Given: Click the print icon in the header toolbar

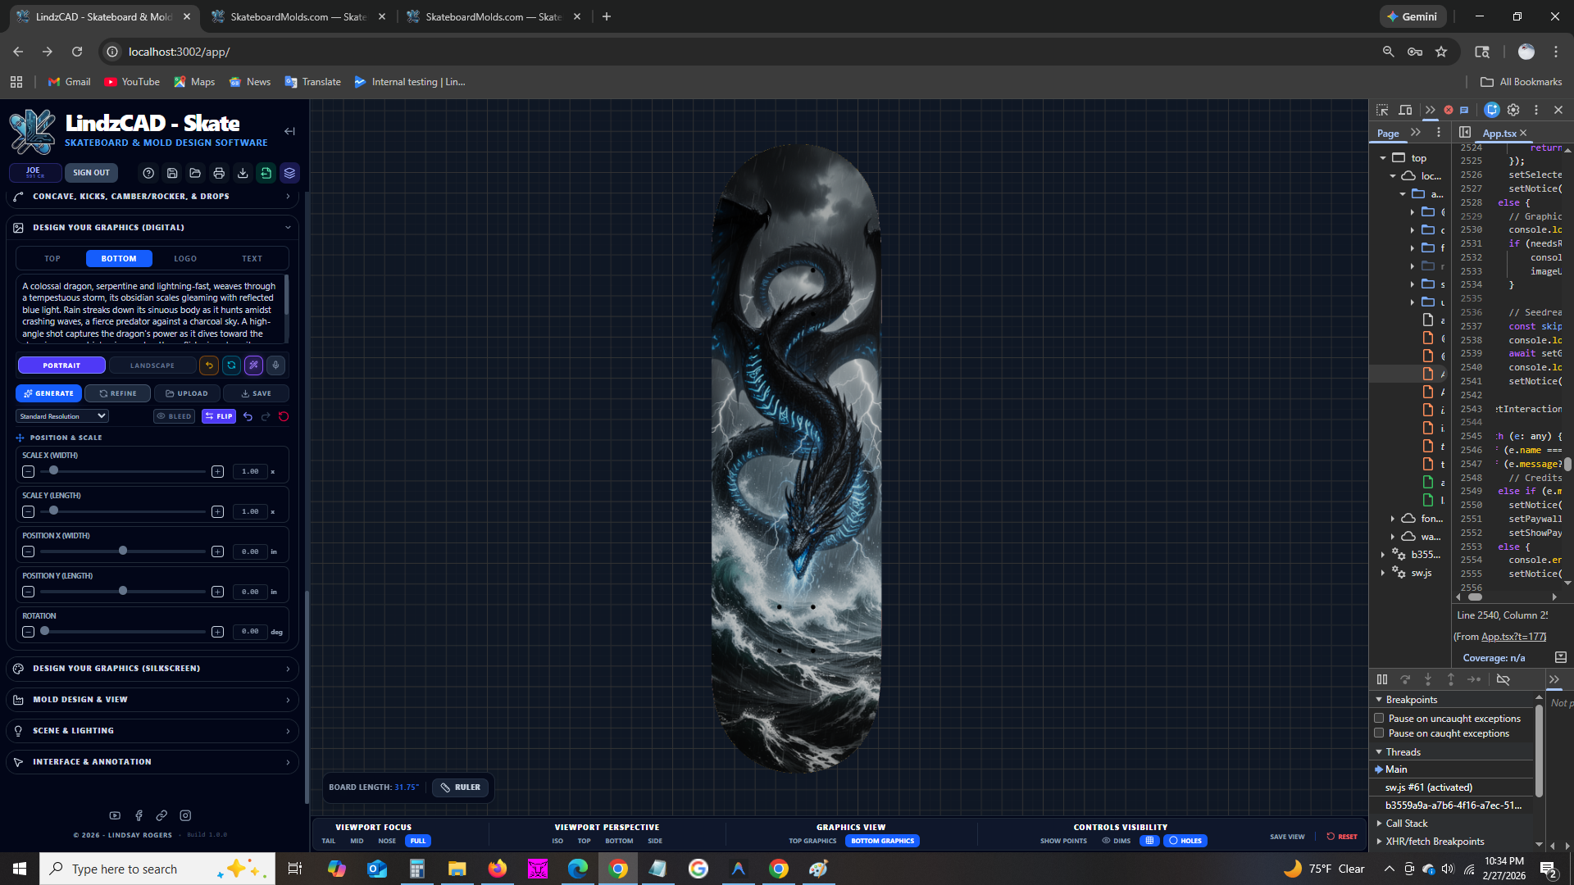Looking at the screenshot, I should click(x=219, y=173).
